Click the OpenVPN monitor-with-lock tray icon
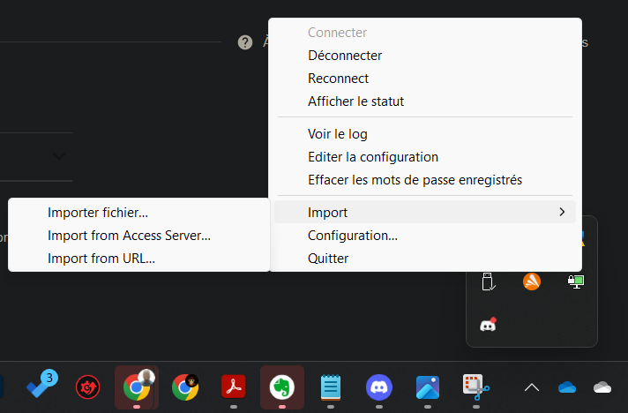 click(x=576, y=282)
